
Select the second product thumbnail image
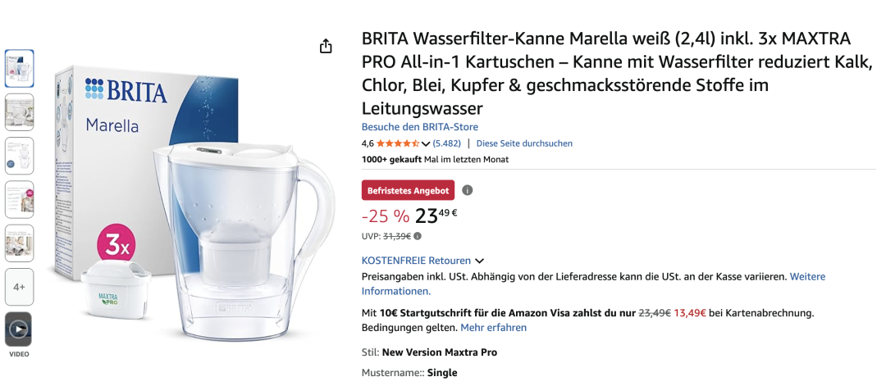pos(19,112)
